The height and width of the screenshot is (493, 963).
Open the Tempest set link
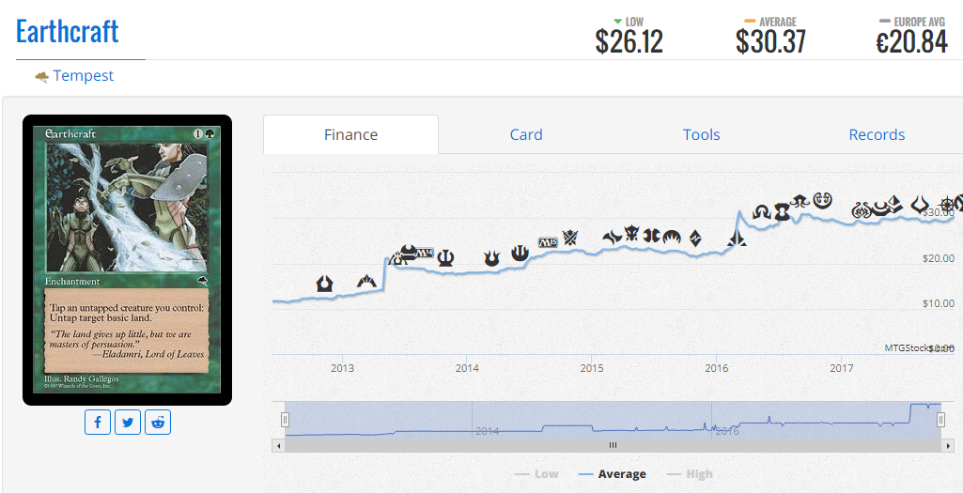pyautogui.click(x=84, y=76)
